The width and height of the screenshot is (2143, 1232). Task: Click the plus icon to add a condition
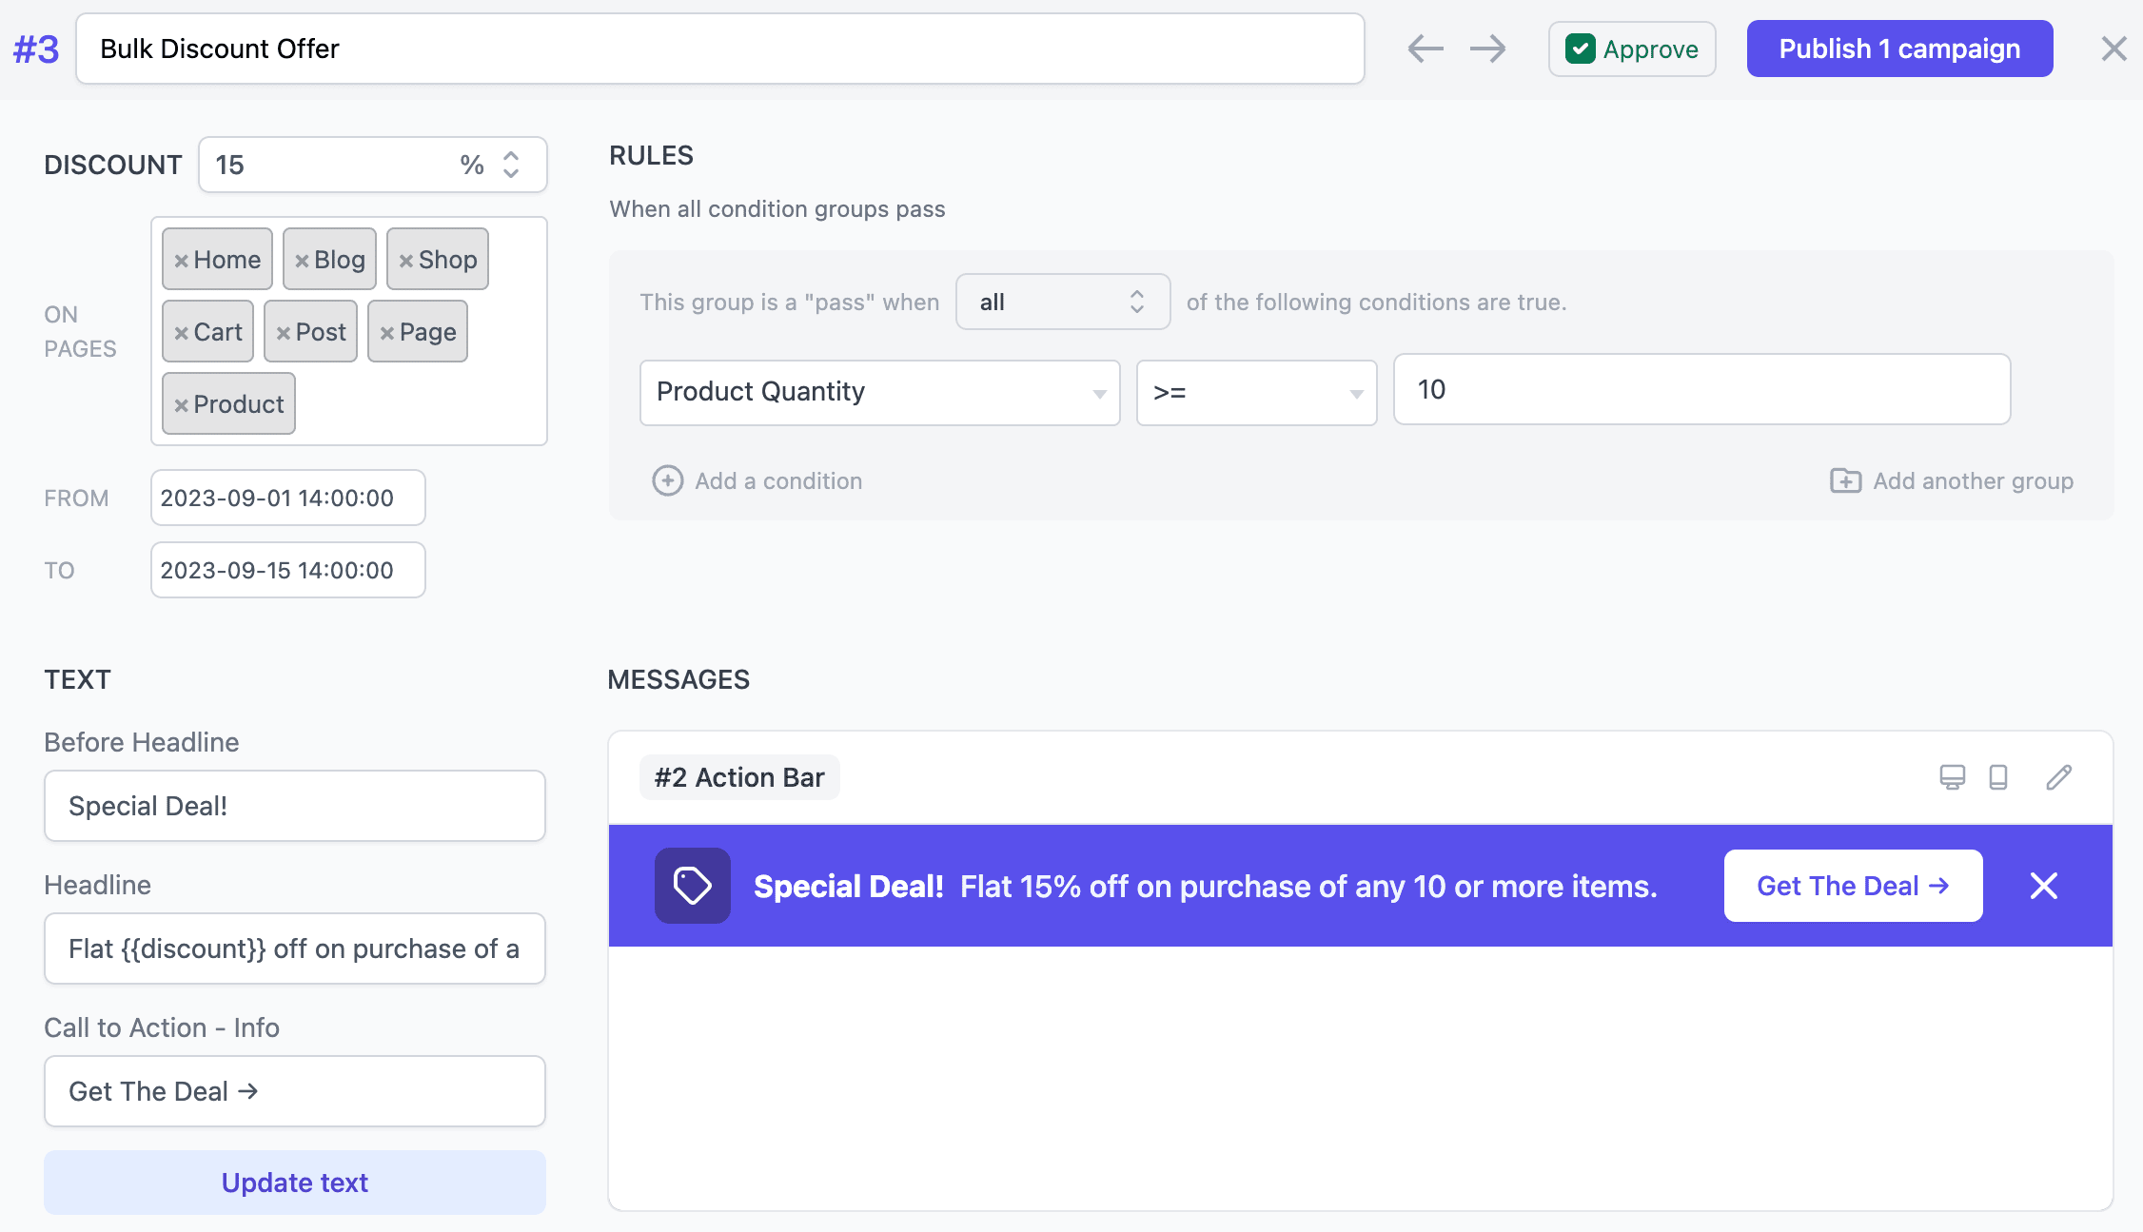[x=668, y=481]
